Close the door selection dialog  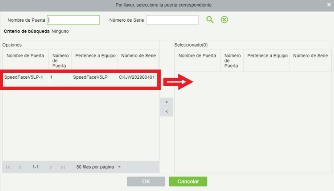pos(329,5)
